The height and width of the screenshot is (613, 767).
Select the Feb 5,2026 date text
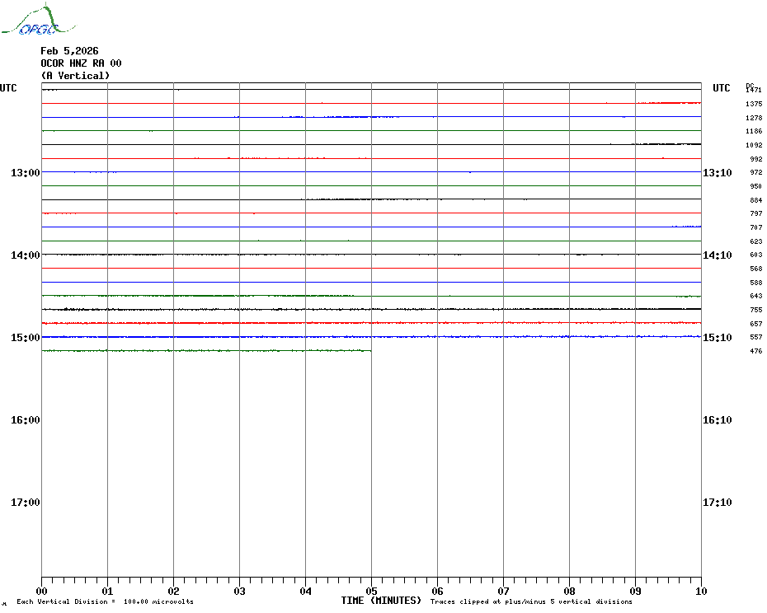coord(69,51)
